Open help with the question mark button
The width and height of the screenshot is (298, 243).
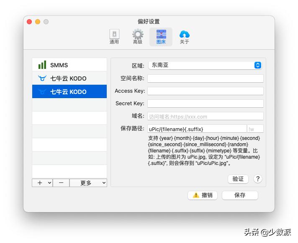click(258, 179)
